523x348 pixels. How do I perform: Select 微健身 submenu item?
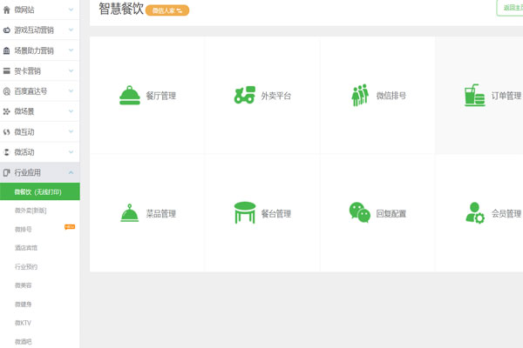(24, 304)
